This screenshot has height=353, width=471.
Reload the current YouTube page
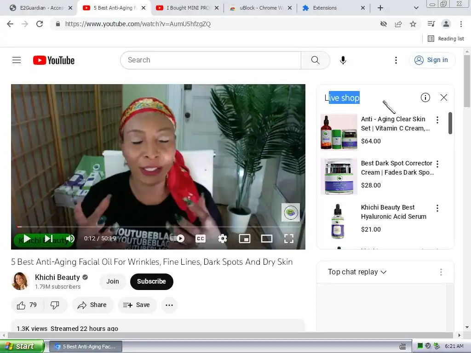click(x=40, y=24)
